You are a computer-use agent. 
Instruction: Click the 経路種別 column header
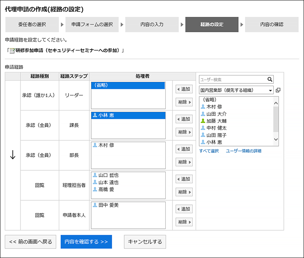[x=40, y=76]
